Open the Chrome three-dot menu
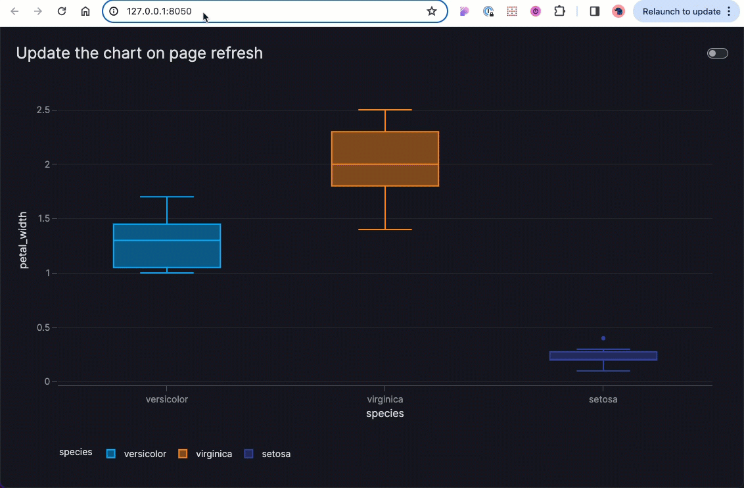Viewport: 744px width, 488px height. coord(729,11)
